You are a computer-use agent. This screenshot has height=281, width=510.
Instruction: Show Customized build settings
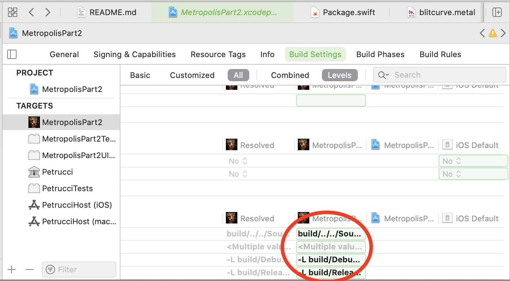192,75
